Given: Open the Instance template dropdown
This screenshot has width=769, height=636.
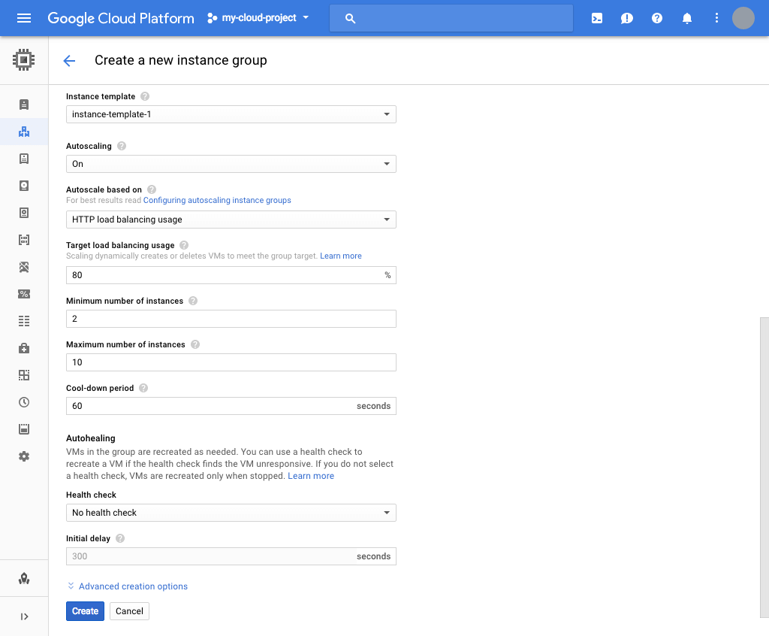Looking at the screenshot, I should pos(231,114).
